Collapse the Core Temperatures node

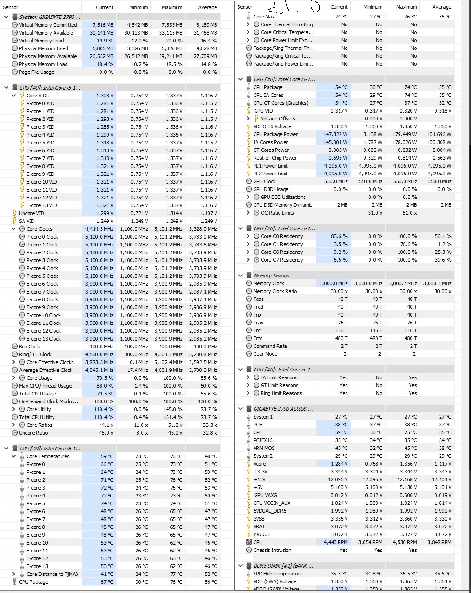[x=13, y=456]
